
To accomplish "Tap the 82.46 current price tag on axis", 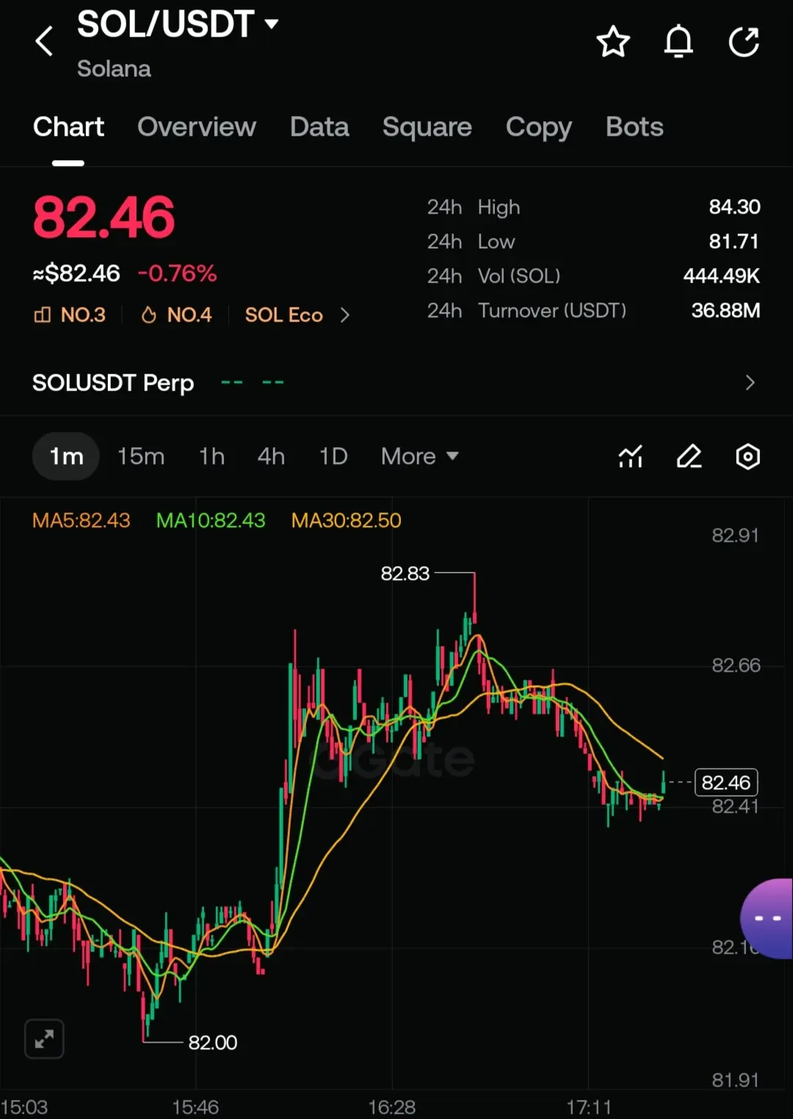I will [x=726, y=783].
